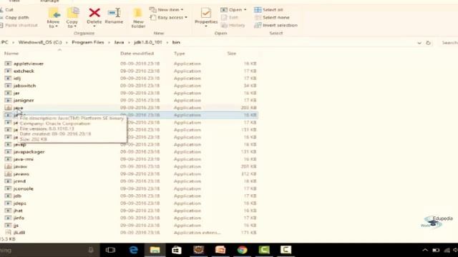Click the bin breadcrumb segment
The image size is (458, 257).
[x=176, y=42]
